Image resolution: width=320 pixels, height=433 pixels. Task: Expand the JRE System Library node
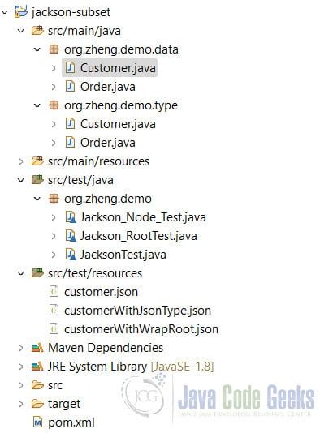click(x=21, y=367)
